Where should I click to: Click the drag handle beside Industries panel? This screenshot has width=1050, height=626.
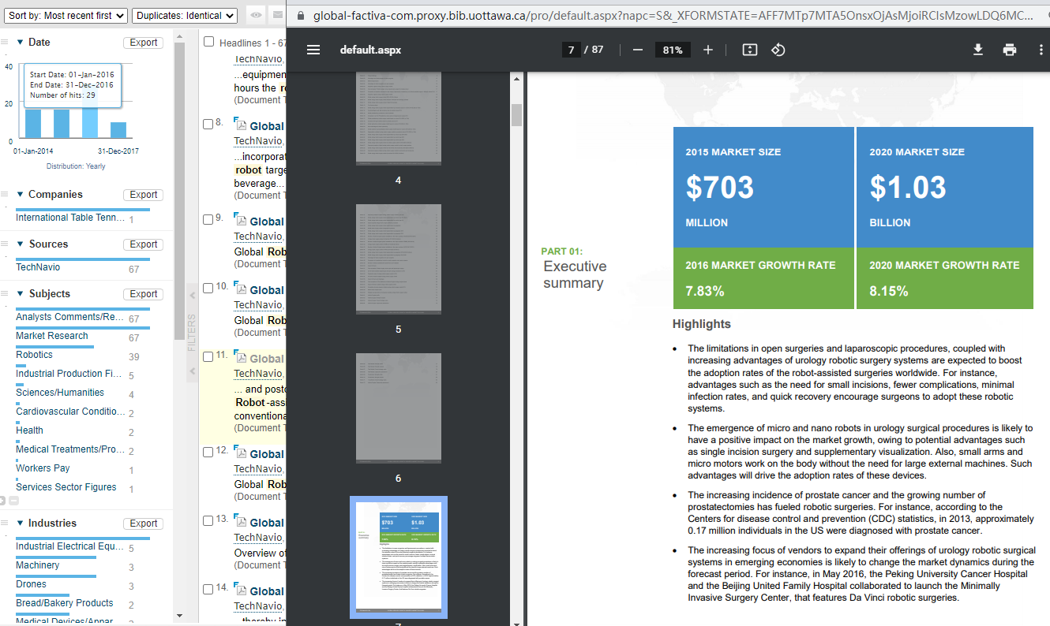click(5, 523)
